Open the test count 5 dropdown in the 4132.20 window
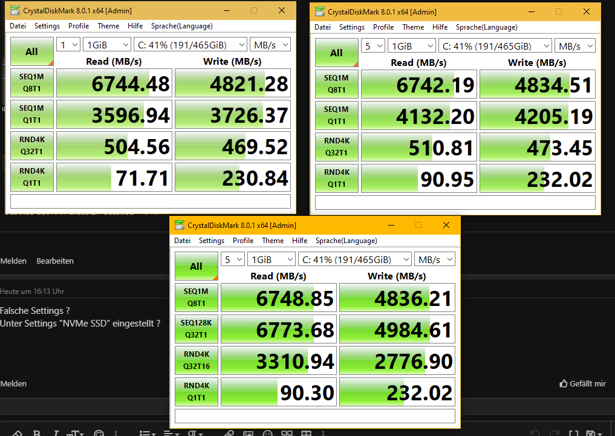Screen dimensions: 615x436 (x=373, y=47)
